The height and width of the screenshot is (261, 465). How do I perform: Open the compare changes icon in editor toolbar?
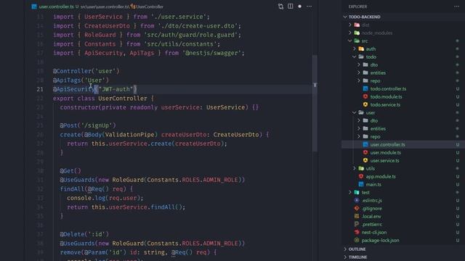click(x=280, y=7)
